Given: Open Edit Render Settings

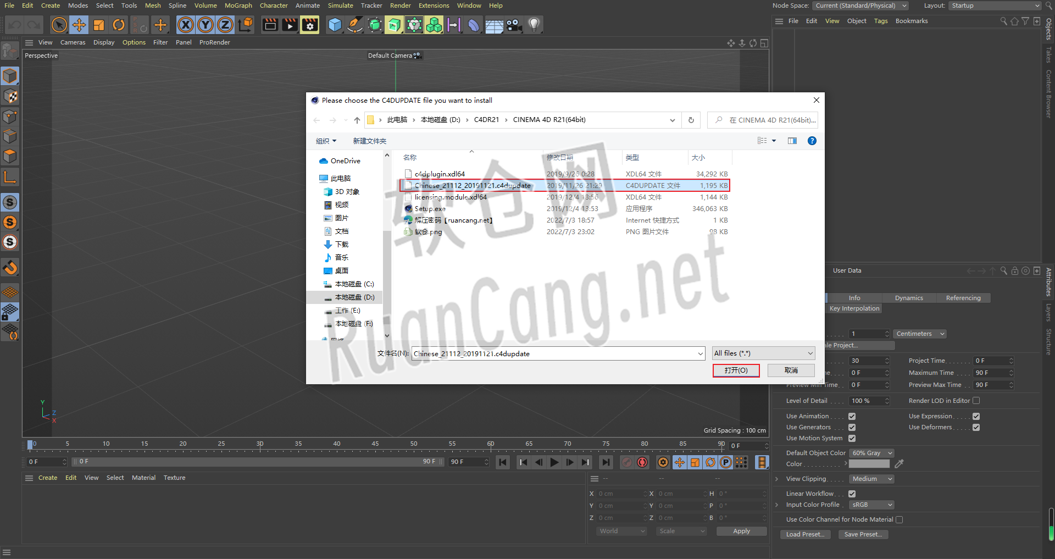Looking at the screenshot, I should 309,25.
